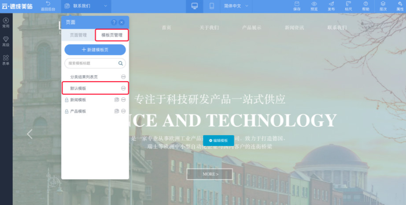
Task: Click the 搜索模板标题 search field
Action: click(91, 63)
